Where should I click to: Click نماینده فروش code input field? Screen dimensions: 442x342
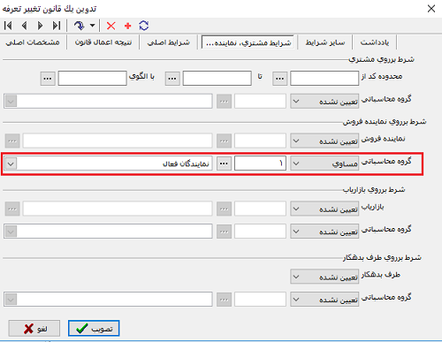tap(260, 141)
